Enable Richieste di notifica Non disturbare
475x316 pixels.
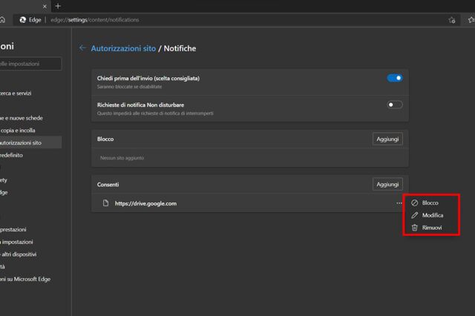(x=395, y=105)
